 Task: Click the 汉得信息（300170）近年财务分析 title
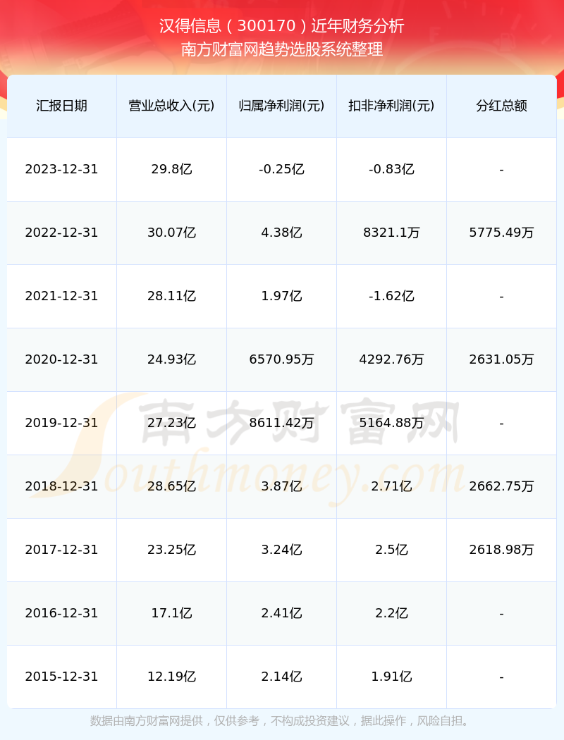pyautogui.click(x=282, y=26)
